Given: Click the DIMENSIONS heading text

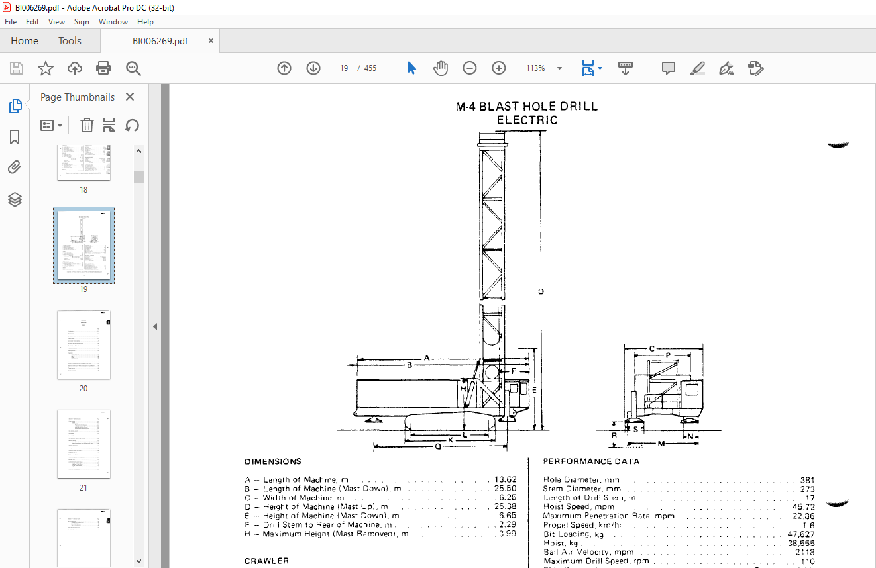Looking at the screenshot, I should (x=272, y=462).
